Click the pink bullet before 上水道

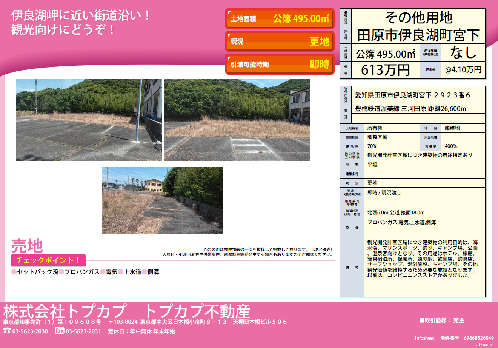coord(121,272)
